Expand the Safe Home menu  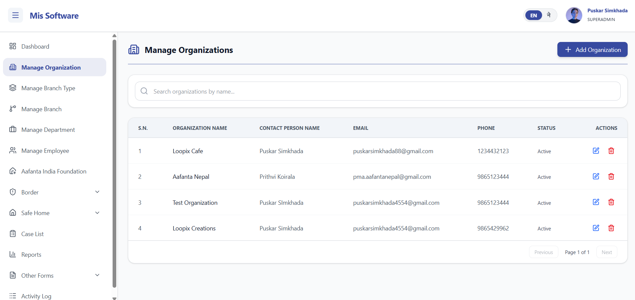coord(55,213)
